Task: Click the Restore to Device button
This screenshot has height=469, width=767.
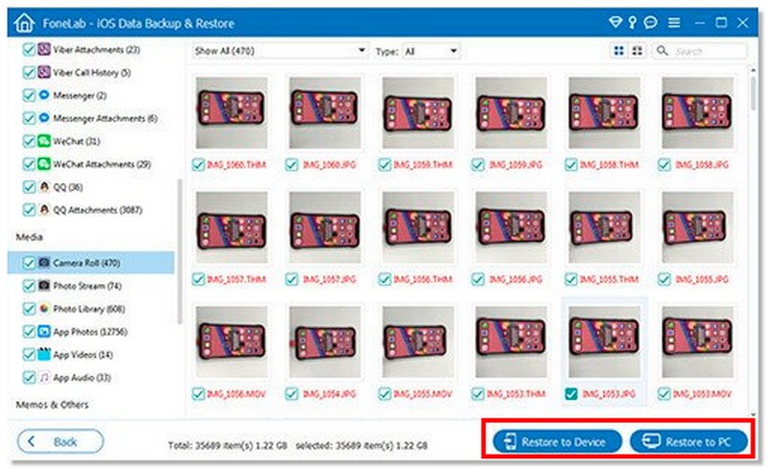Action: click(x=558, y=442)
